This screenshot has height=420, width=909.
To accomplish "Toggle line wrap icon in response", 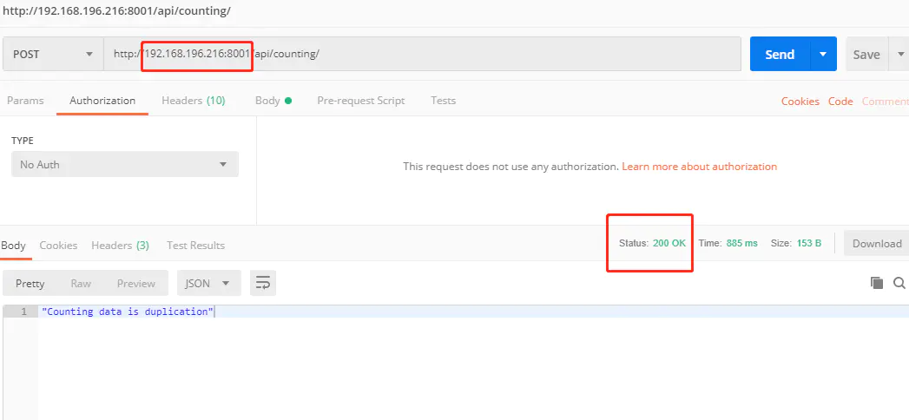I will 262,283.
